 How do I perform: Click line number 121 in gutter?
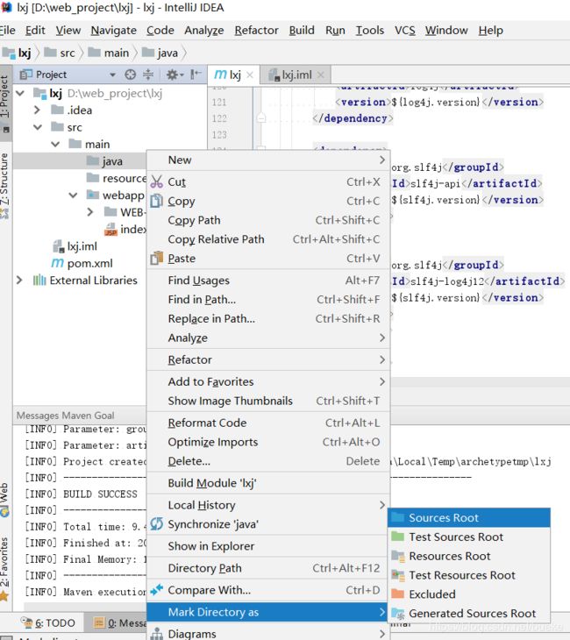[x=219, y=102]
